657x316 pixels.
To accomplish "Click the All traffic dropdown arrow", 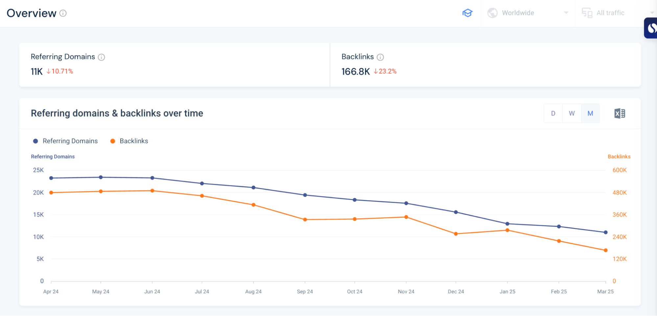I will [652, 13].
